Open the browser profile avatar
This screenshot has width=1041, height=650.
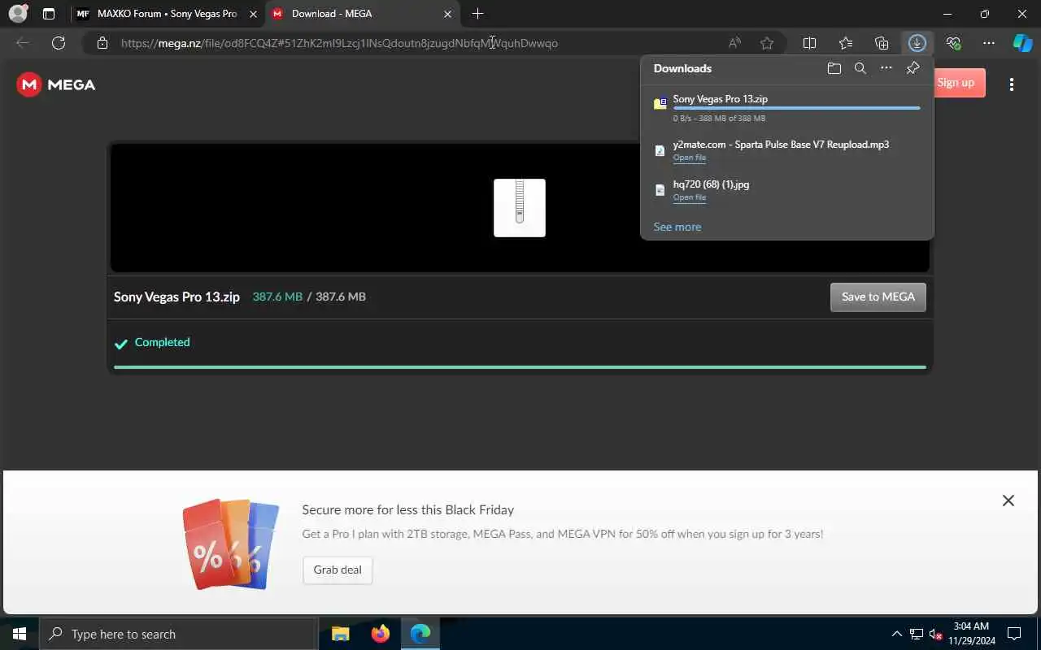click(x=18, y=14)
